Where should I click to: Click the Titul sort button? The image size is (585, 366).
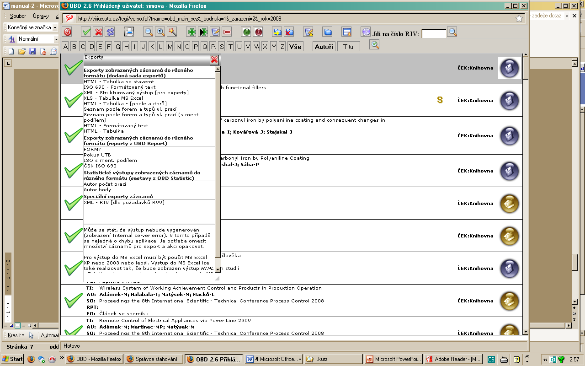coord(349,47)
